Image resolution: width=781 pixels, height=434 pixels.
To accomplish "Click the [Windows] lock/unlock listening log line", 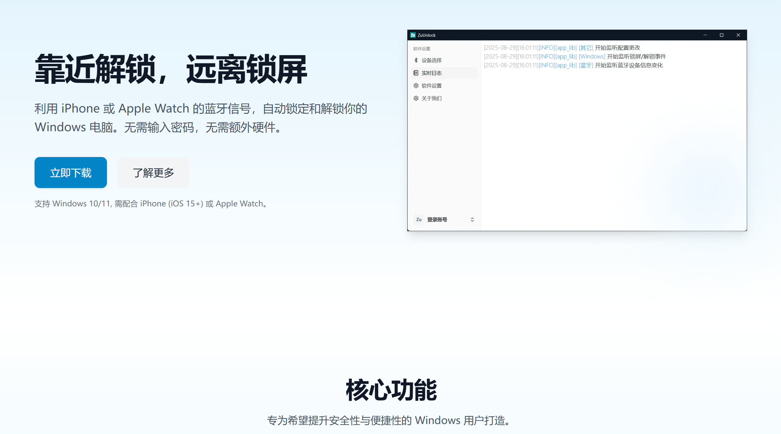I will (x=575, y=56).
